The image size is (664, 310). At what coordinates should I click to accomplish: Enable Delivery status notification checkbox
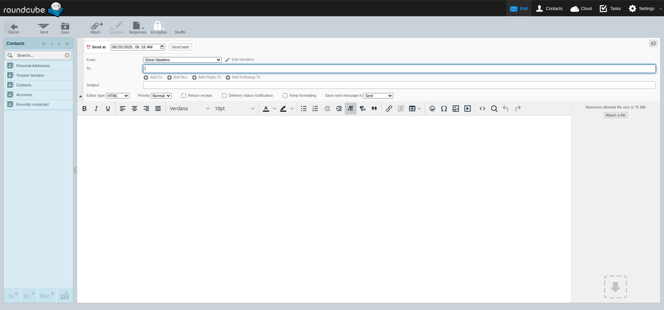coord(224,96)
